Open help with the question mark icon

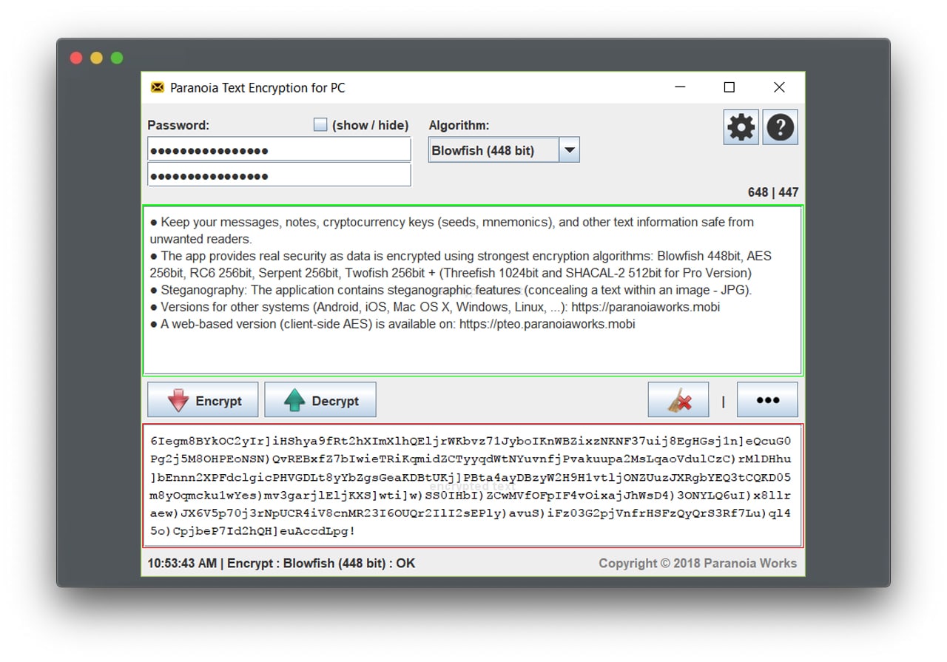click(780, 127)
